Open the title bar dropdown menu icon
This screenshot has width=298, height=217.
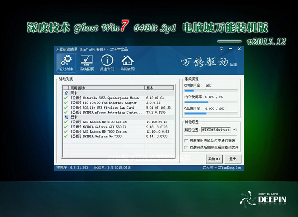point(222,49)
